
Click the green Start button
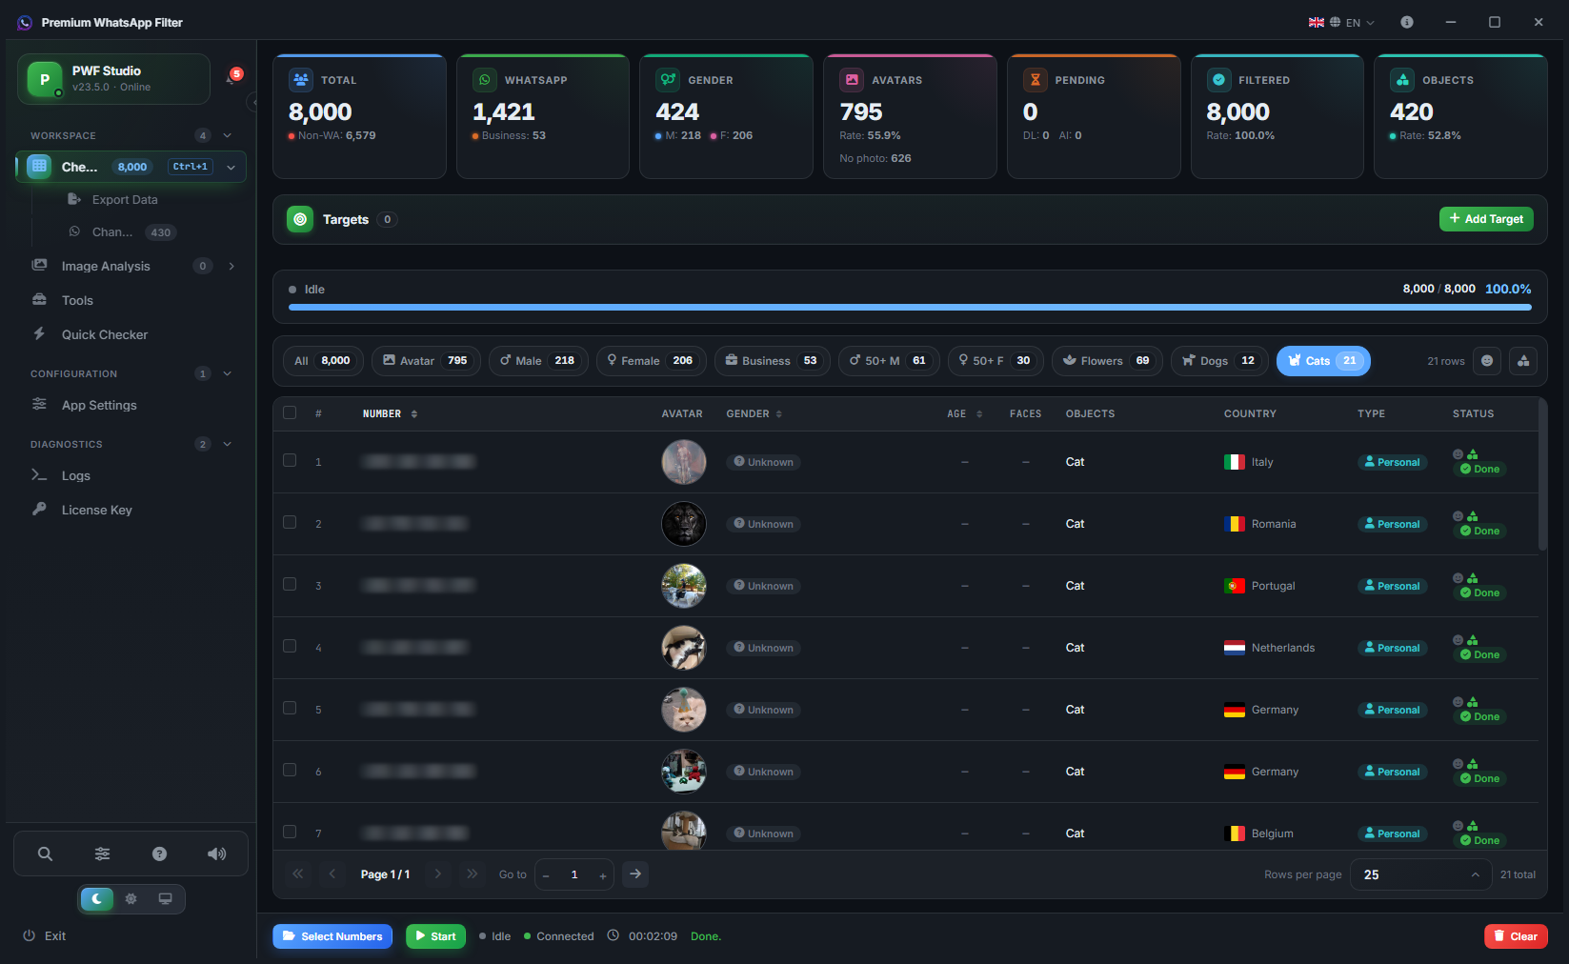(x=436, y=936)
